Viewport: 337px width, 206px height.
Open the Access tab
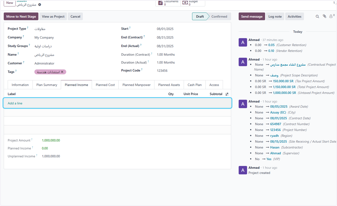(214, 85)
